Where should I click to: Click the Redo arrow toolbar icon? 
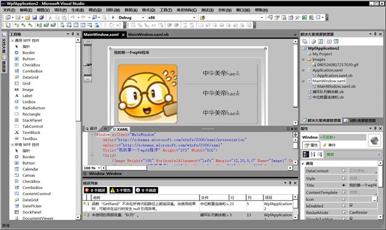point(83,18)
